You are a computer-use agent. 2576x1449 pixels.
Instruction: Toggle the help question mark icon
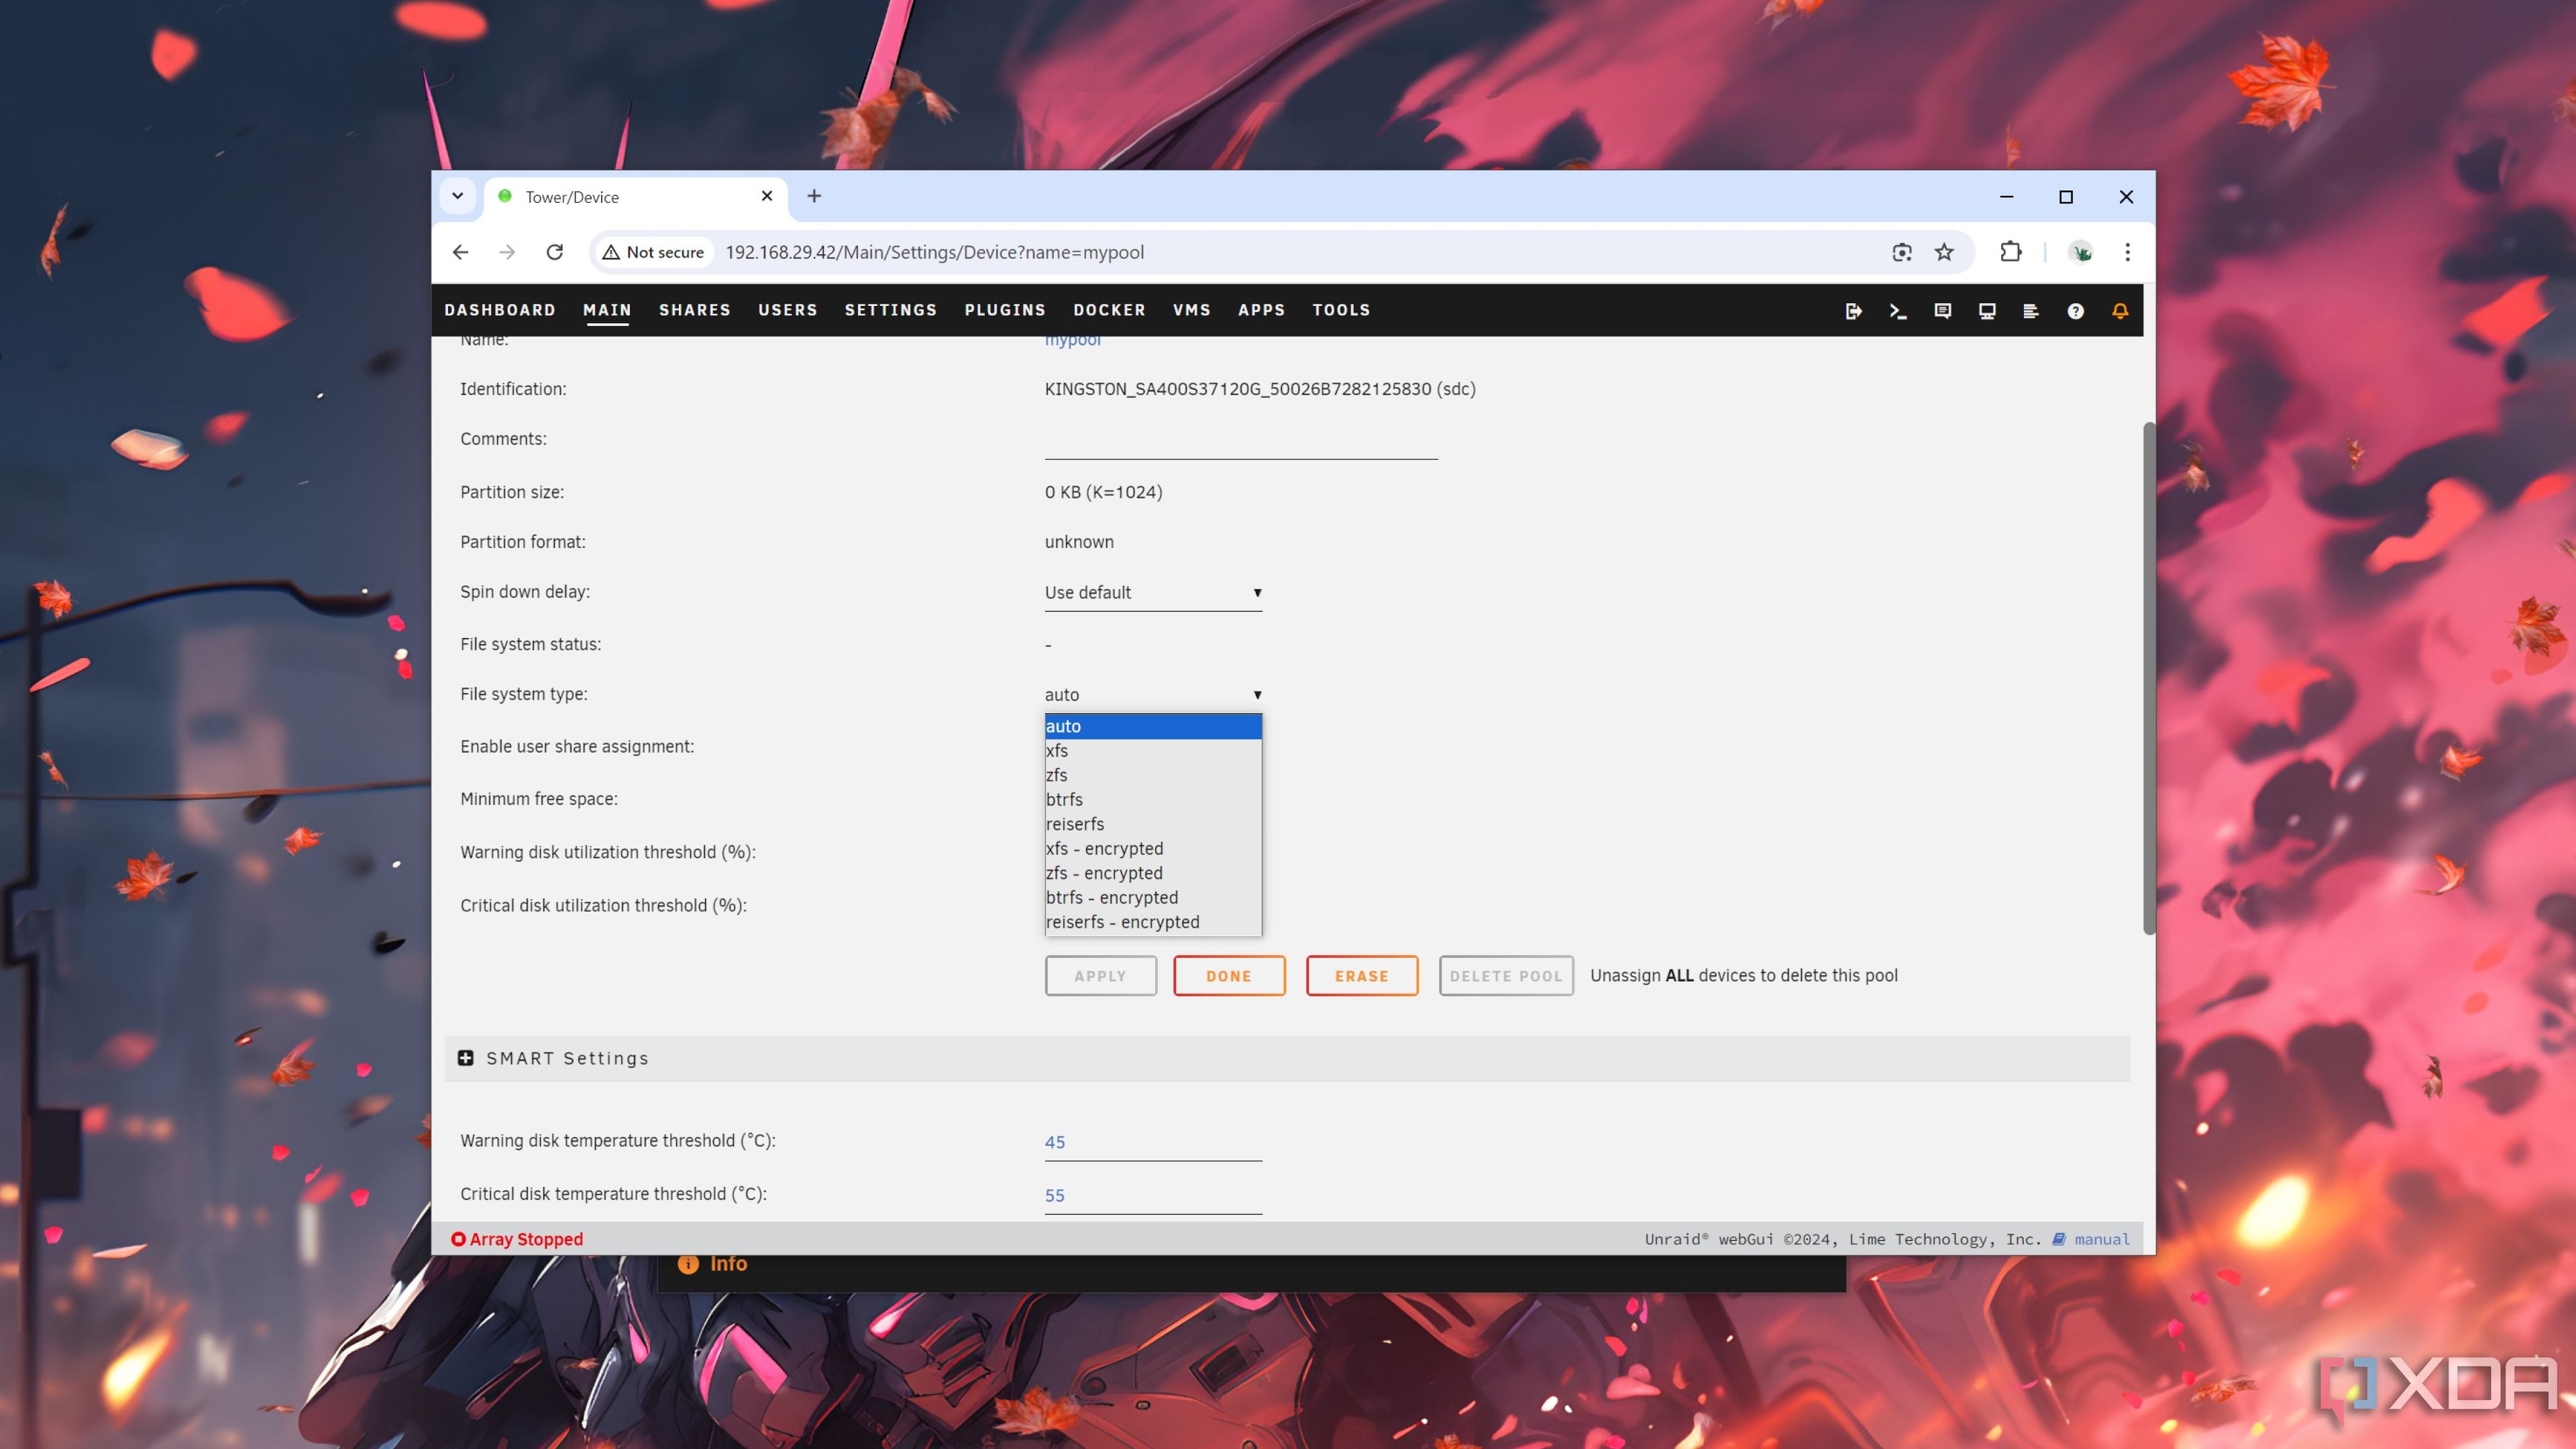(x=2075, y=311)
